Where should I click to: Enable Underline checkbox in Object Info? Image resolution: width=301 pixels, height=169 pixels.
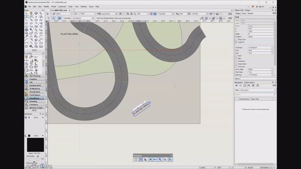point(236,61)
